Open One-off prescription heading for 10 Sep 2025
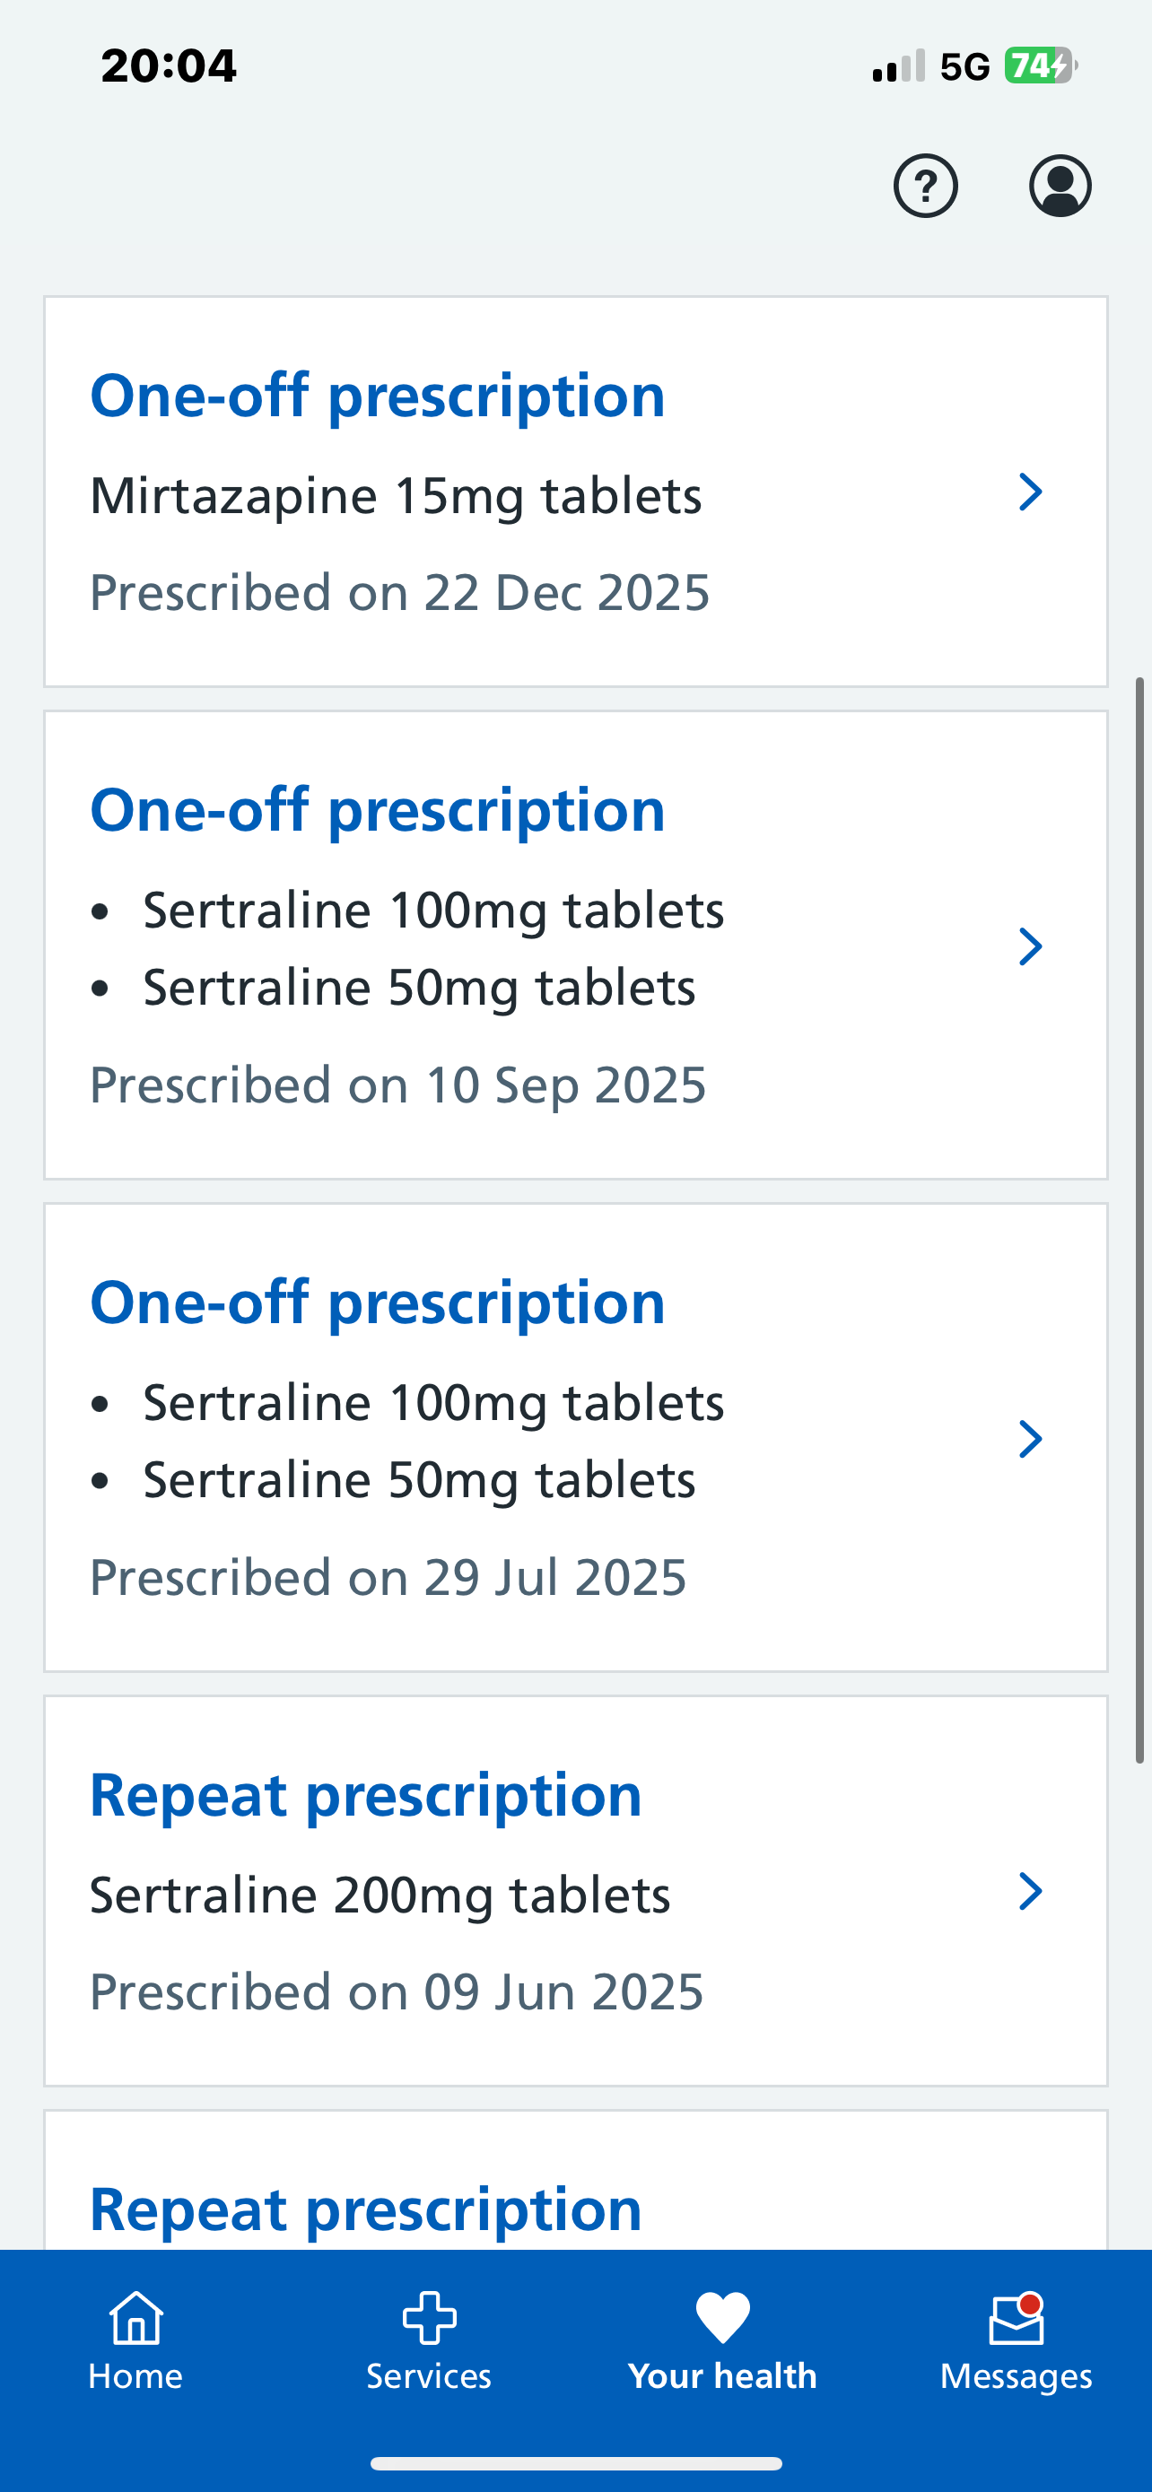This screenshot has height=2492, width=1152. (x=377, y=810)
